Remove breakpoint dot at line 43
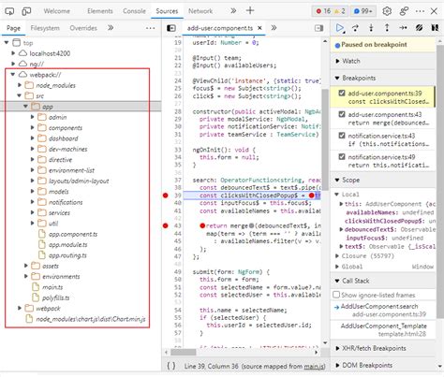The height and width of the screenshot is (377, 444). tap(166, 225)
